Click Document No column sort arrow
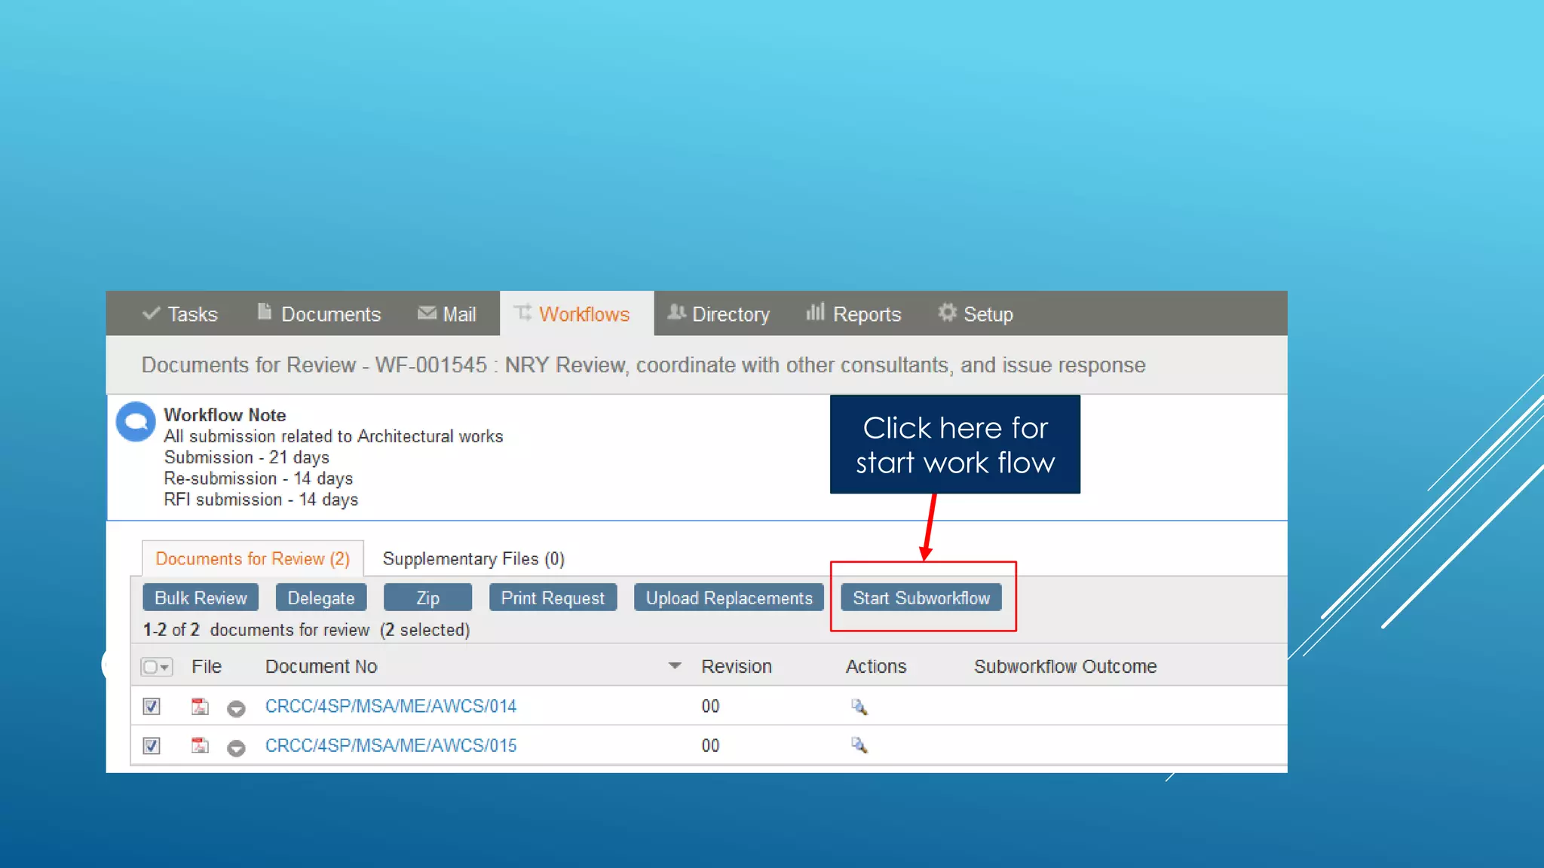Viewport: 1544px width, 868px height. click(675, 666)
